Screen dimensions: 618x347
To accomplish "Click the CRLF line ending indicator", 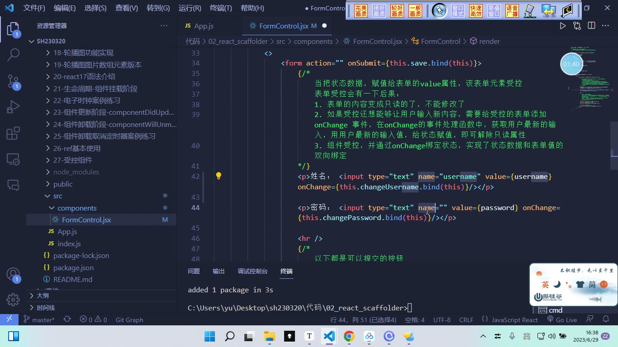I will click(x=466, y=319).
